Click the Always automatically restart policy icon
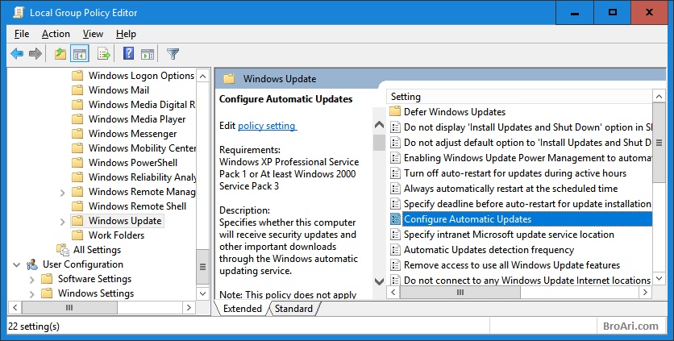Image resolution: width=674 pixels, height=341 pixels. coord(395,189)
